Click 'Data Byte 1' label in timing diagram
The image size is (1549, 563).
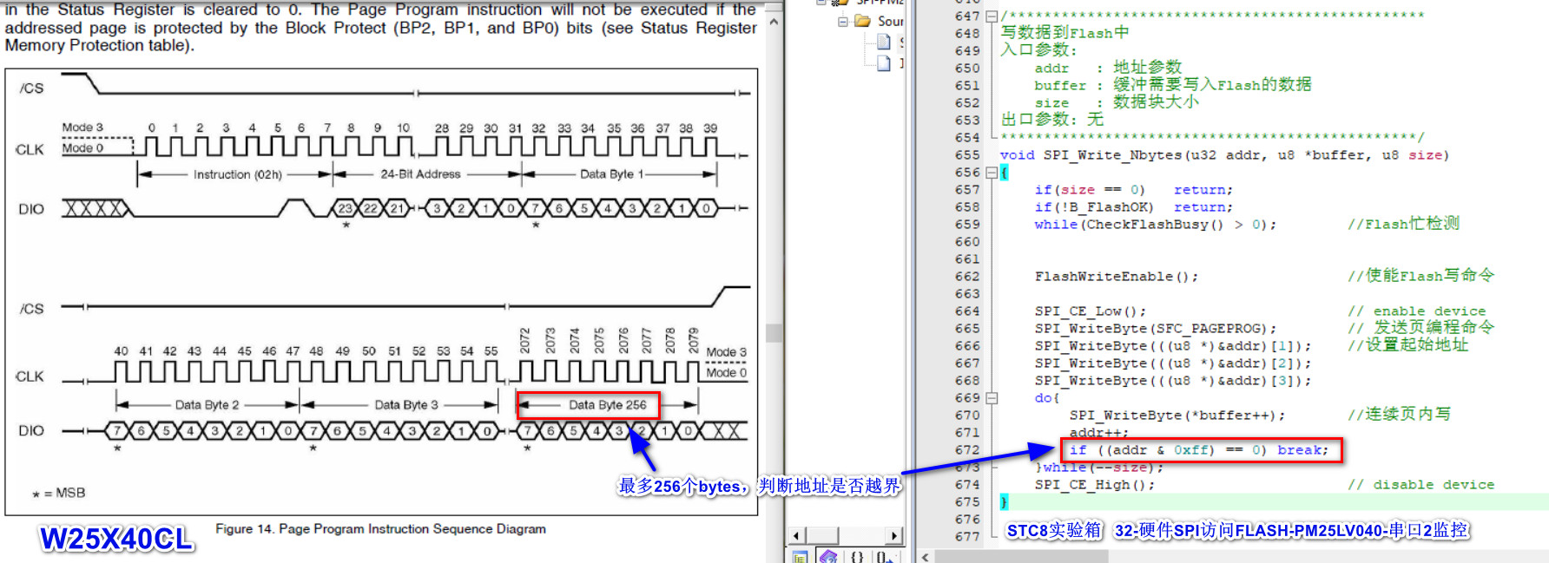coord(612,173)
